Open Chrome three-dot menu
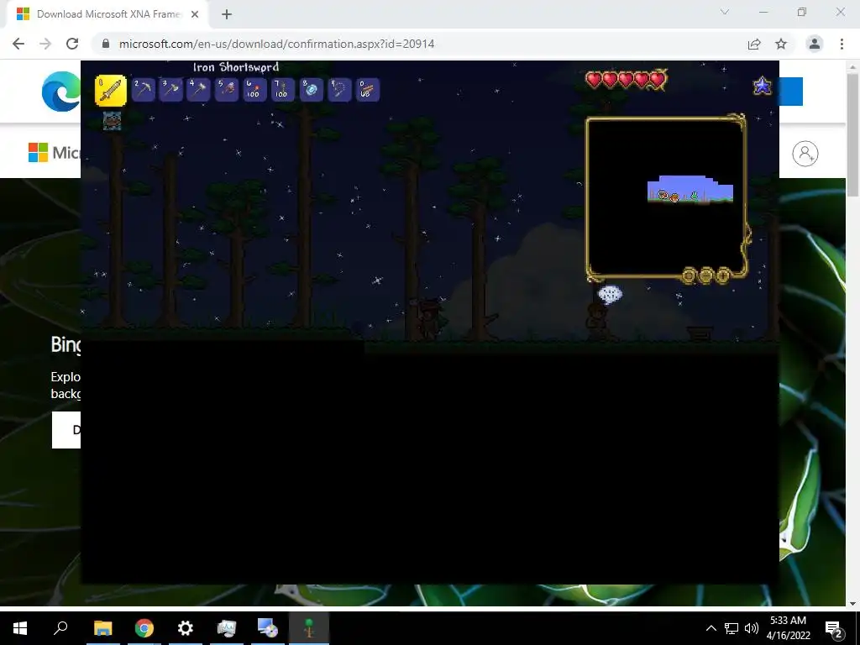 [842, 44]
